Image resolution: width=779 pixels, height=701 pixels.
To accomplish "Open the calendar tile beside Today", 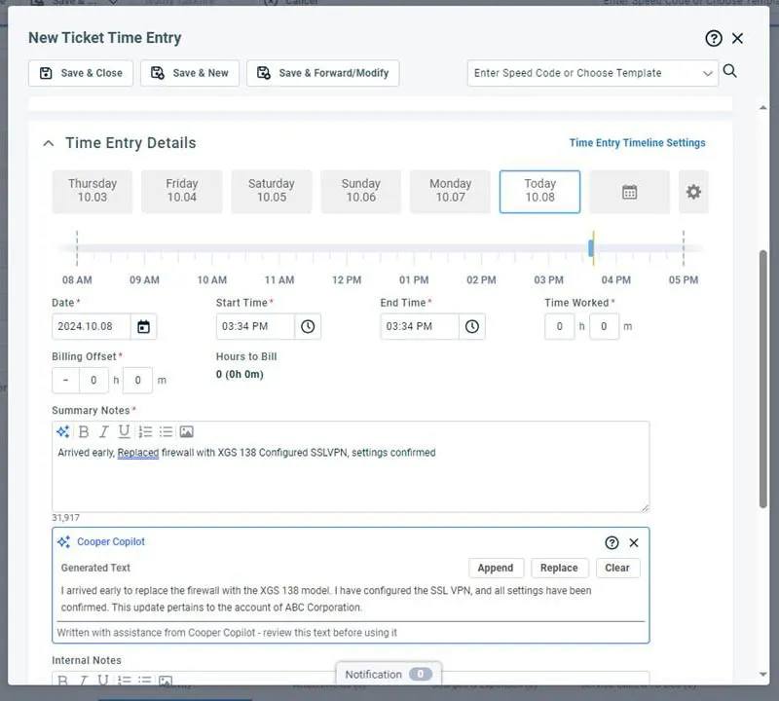I will (x=629, y=192).
